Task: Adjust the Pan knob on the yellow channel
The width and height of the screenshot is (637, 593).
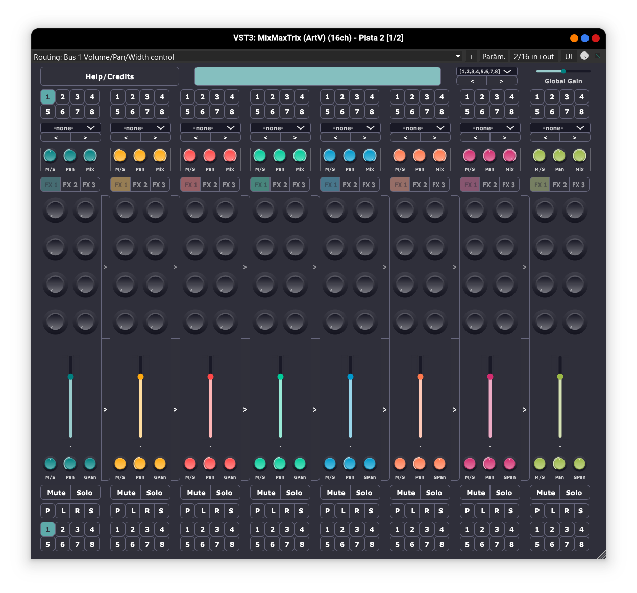Action: (140, 157)
